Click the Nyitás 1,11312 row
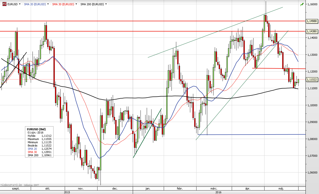Screen dimensions: 319x194 tap(39, 136)
